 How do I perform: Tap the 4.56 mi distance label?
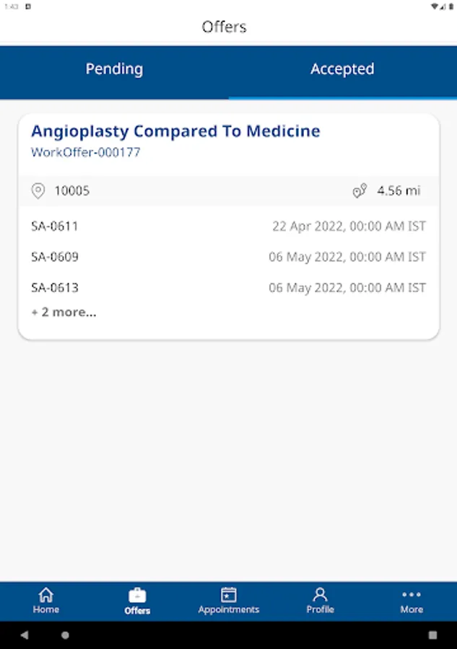click(399, 191)
